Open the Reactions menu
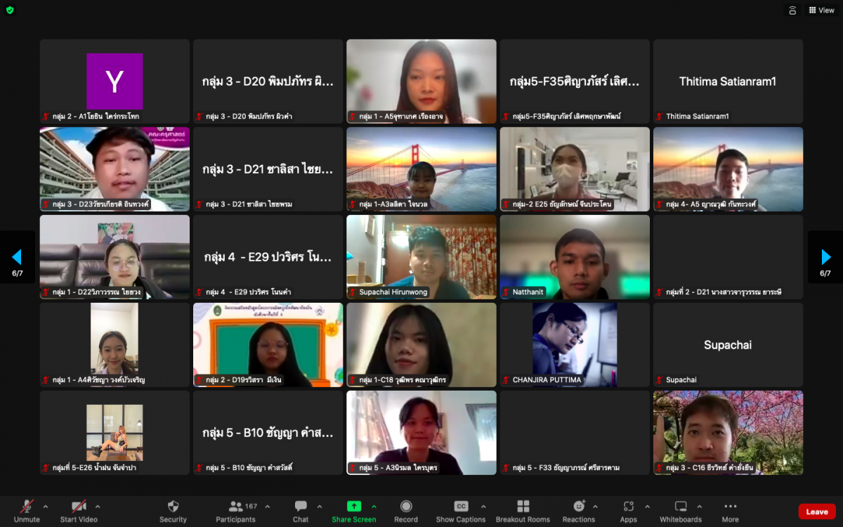843x527 pixels. click(x=579, y=507)
